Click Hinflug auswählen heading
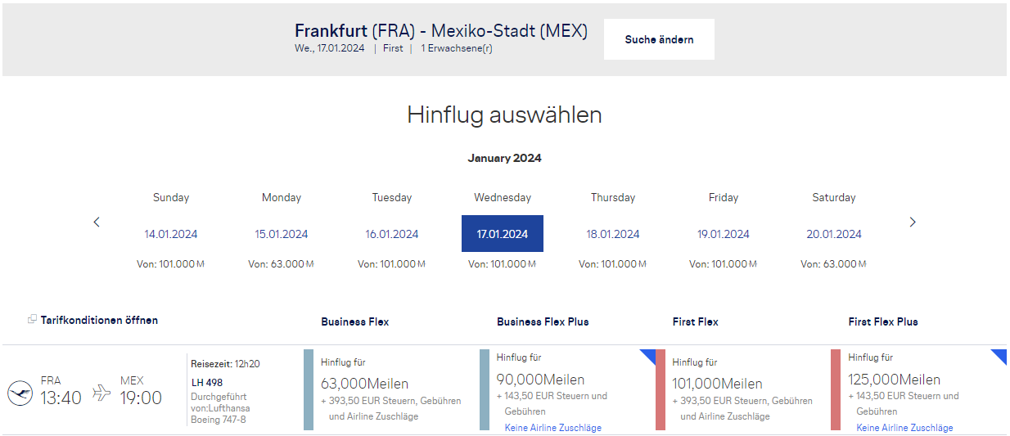Screen dimensions: 1010x436 (x=505, y=115)
